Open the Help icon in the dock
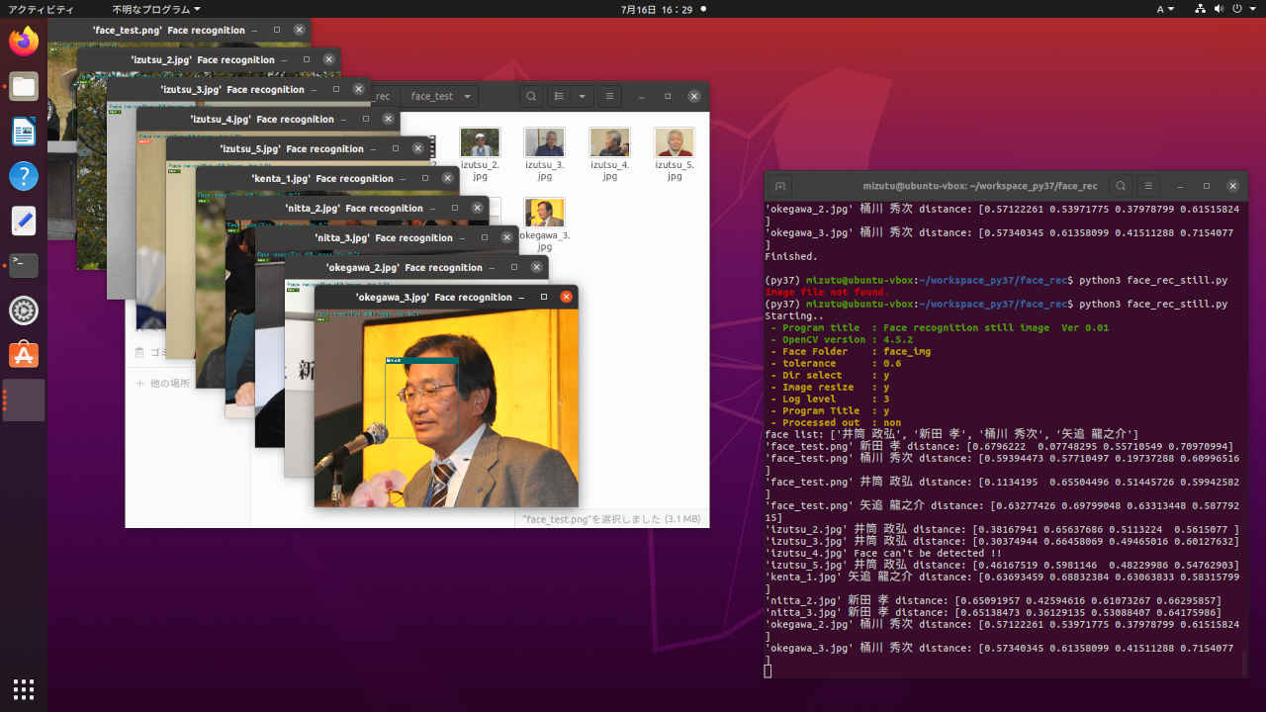This screenshot has width=1266, height=712. (24, 177)
